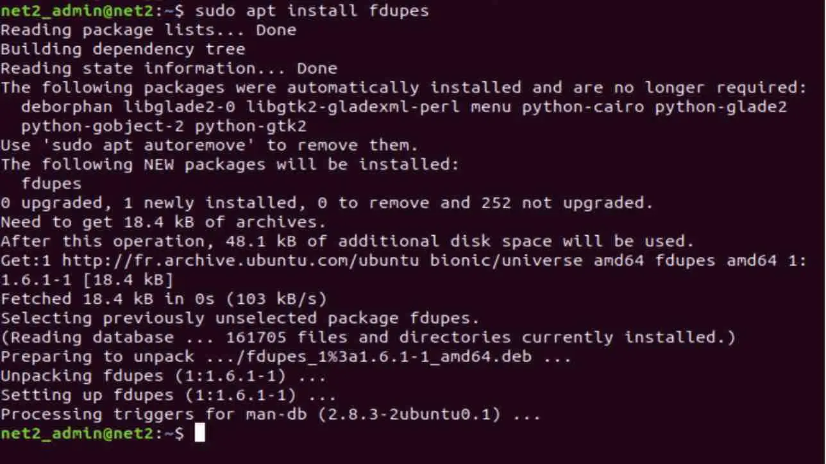
Task: Click 'man-db (2.8.3-2ubuntu0.1)' text
Action: click(373, 415)
